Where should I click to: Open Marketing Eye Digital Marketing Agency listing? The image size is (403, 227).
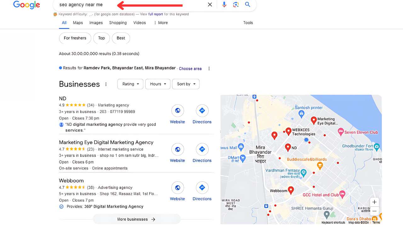(106, 143)
